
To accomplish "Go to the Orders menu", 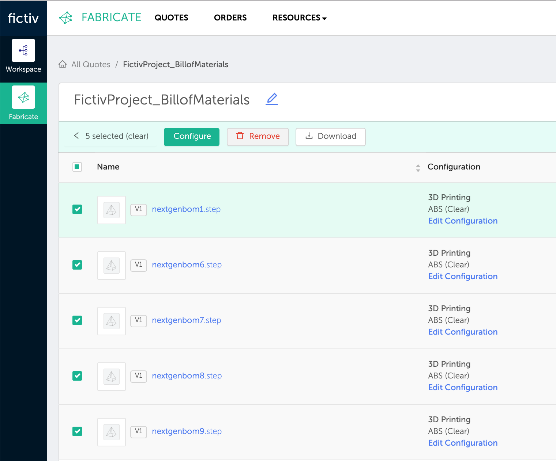I will [230, 18].
